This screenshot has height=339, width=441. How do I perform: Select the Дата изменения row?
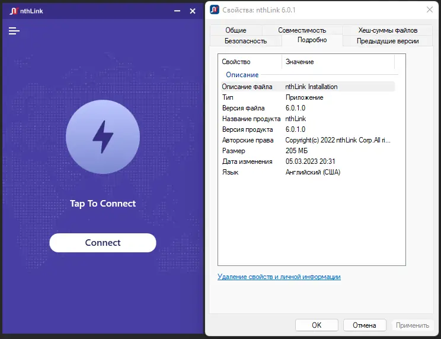click(x=308, y=161)
